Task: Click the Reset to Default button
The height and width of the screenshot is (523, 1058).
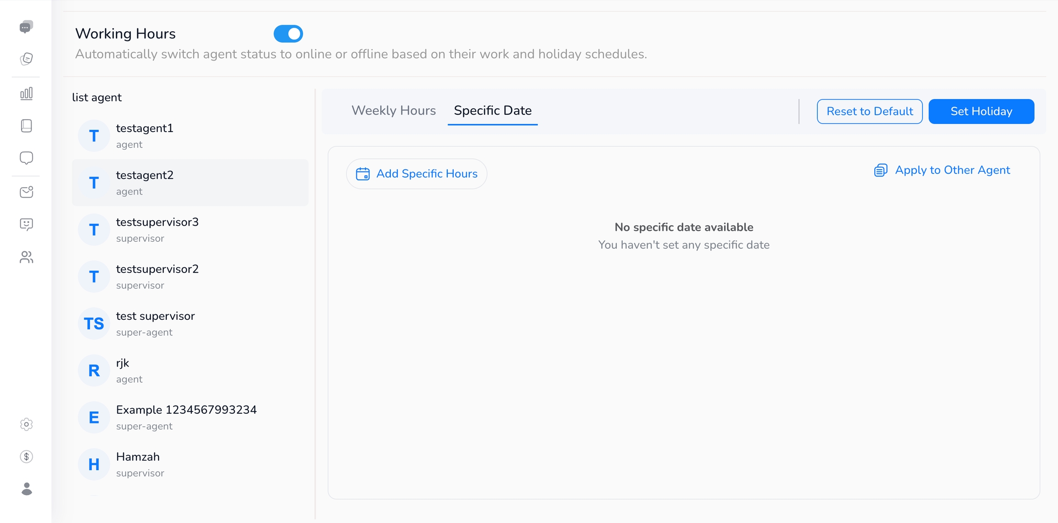Action: click(869, 111)
